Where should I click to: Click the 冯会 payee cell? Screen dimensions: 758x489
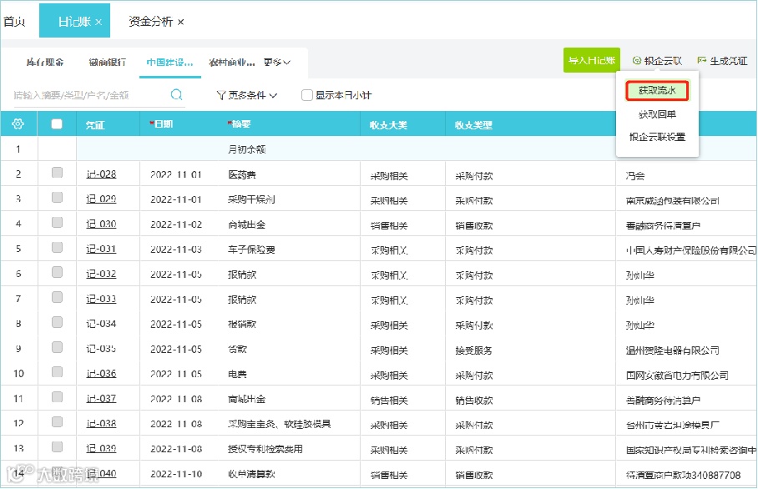pyautogui.click(x=635, y=176)
